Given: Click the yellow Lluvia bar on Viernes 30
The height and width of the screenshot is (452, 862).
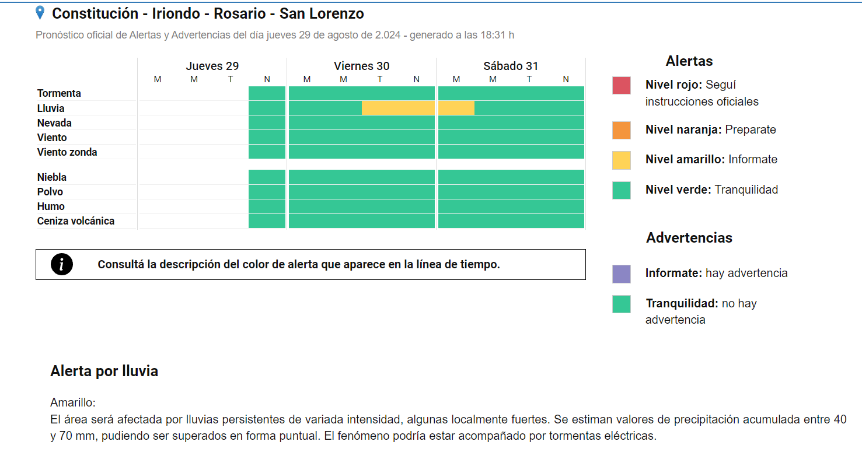Looking at the screenshot, I should click(399, 108).
